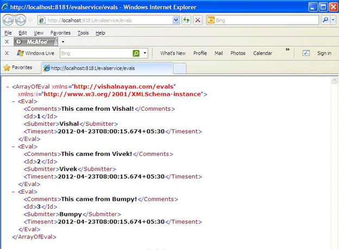Open the Edit menu
Image resolution: width=339 pixels, height=250 pixels.
click(x=22, y=33)
